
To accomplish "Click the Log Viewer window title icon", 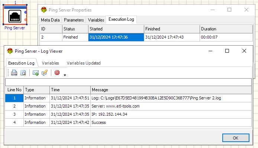I will (x=10, y=51).
